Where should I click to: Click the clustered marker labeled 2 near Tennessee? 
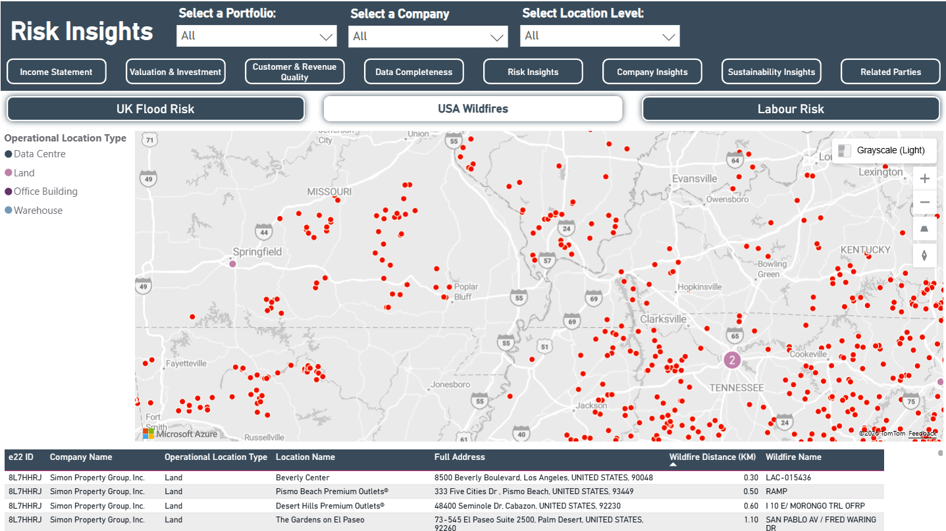[x=731, y=360]
